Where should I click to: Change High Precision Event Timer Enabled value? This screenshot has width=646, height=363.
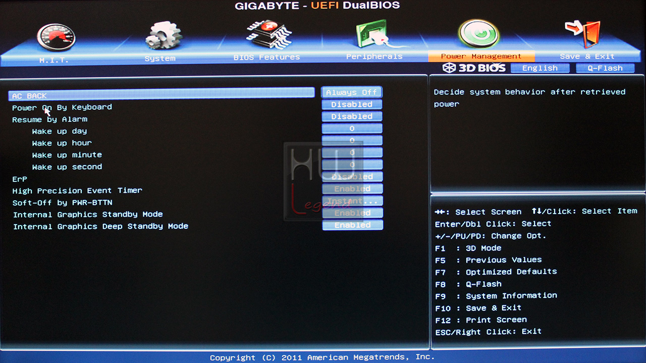[352, 189]
